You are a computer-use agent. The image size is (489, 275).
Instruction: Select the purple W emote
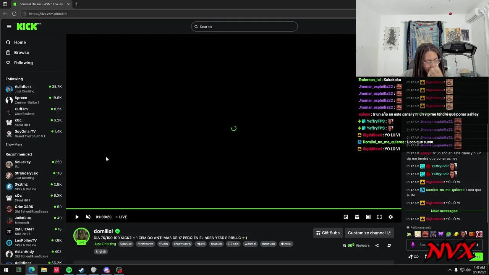pos(441,234)
